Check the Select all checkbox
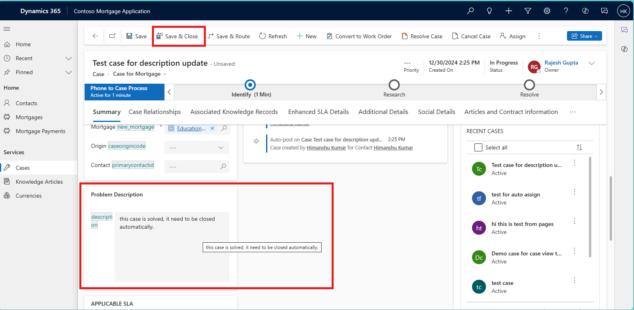 tap(478, 147)
